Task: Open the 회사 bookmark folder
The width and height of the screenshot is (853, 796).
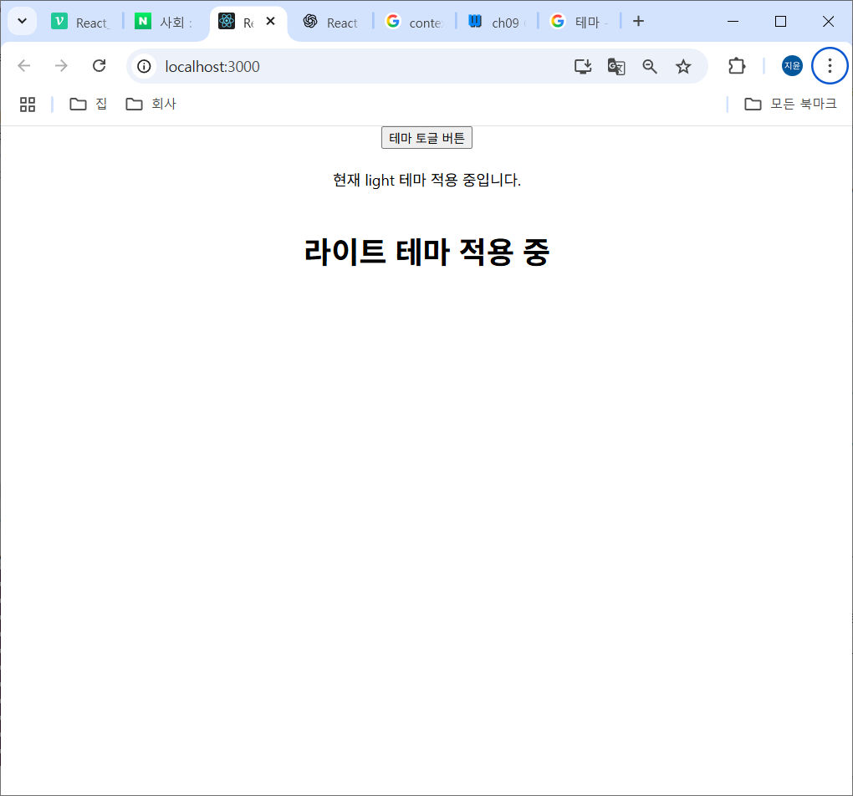Action: 151,104
